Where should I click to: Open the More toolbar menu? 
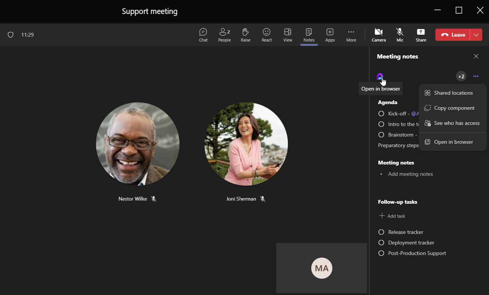[351, 34]
